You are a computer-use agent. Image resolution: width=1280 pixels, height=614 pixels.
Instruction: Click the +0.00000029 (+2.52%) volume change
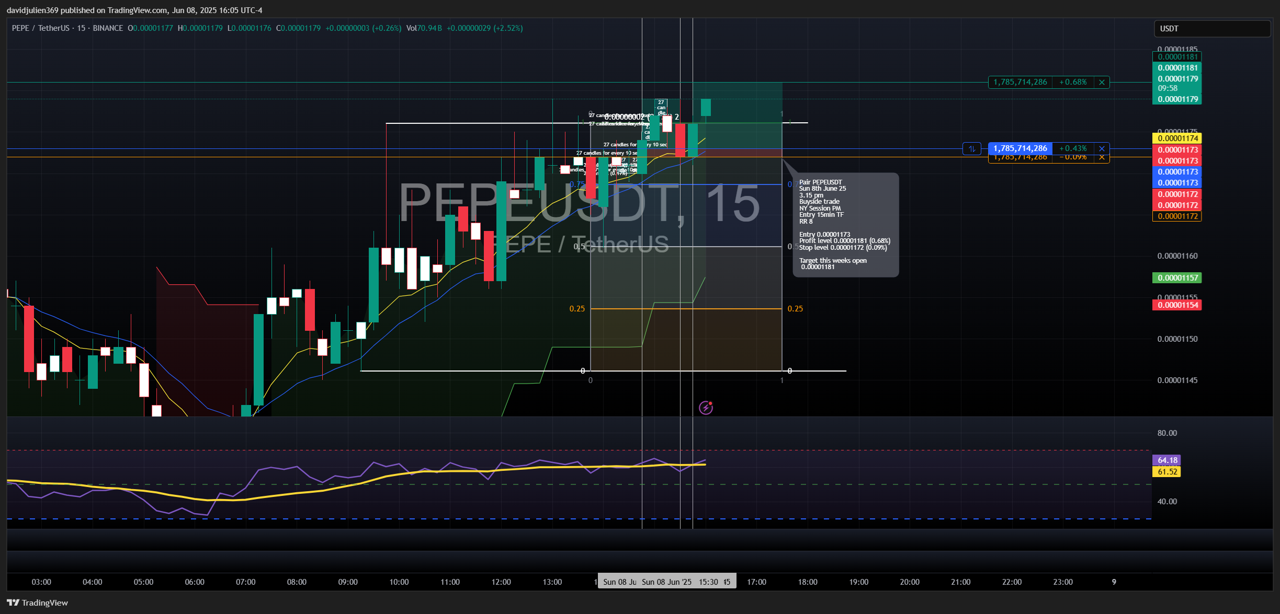(484, 28)
